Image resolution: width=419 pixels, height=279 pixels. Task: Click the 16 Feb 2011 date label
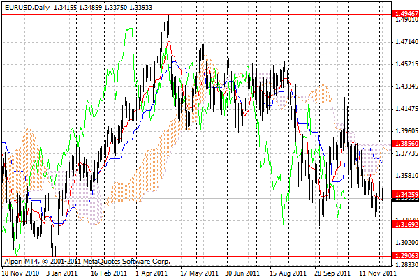pos(108,274)
